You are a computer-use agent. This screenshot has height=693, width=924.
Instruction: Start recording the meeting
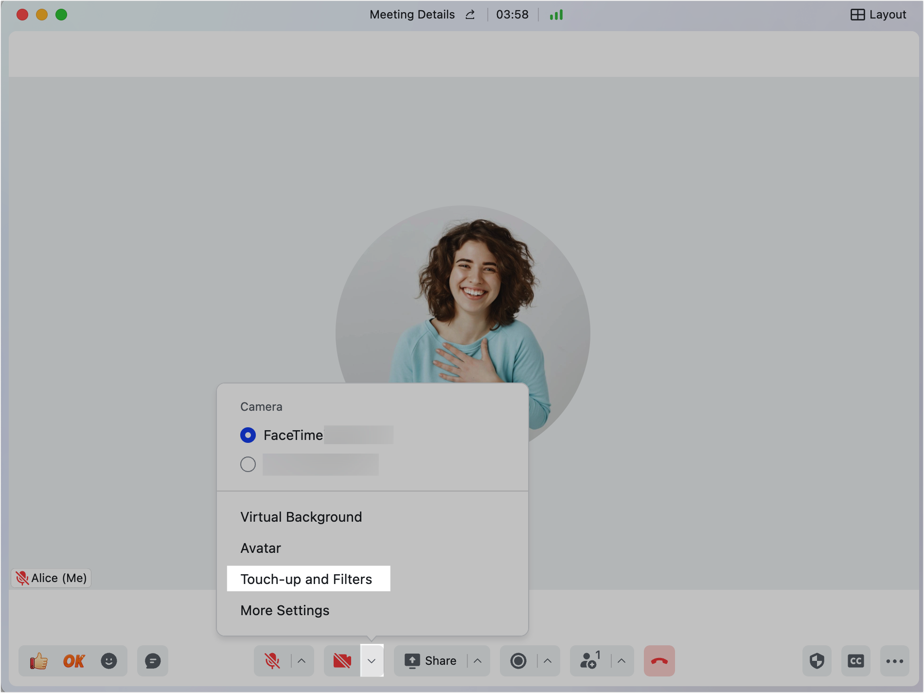pyautogui.click(x=518, y=661)
